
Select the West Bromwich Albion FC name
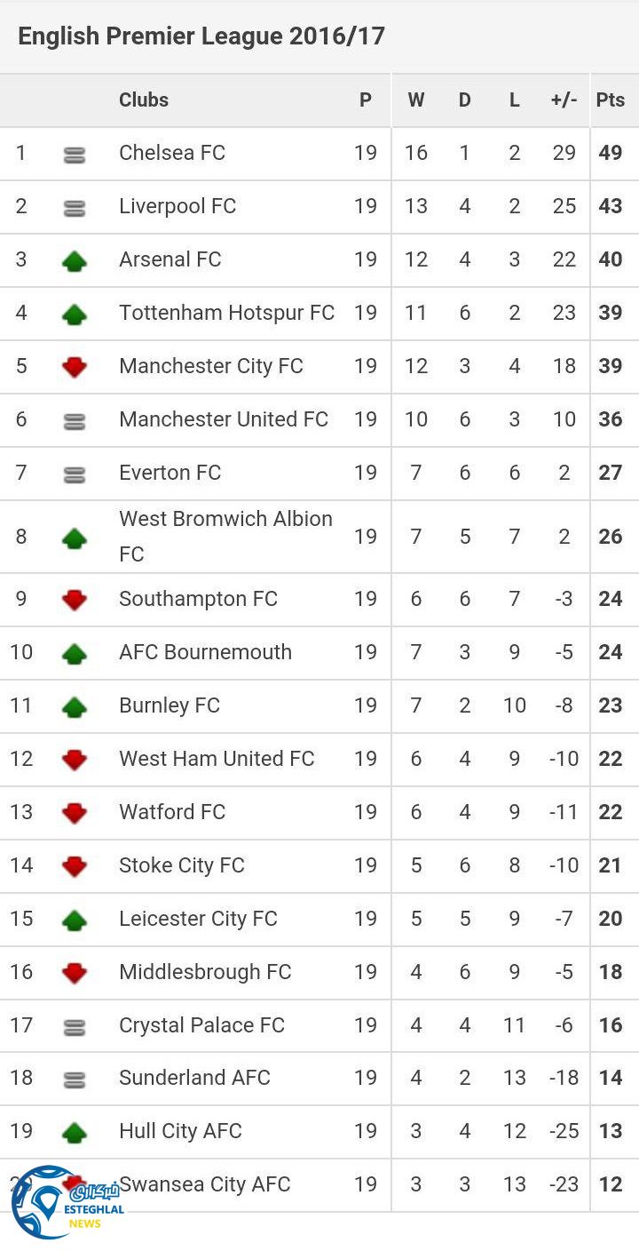pyautogui.click(x=225, y=536)
